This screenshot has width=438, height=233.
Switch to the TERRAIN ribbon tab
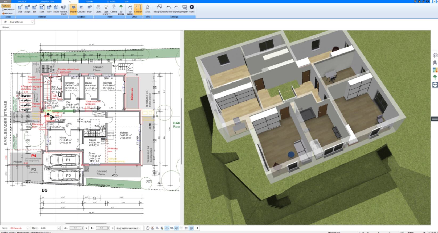[89, 2]
